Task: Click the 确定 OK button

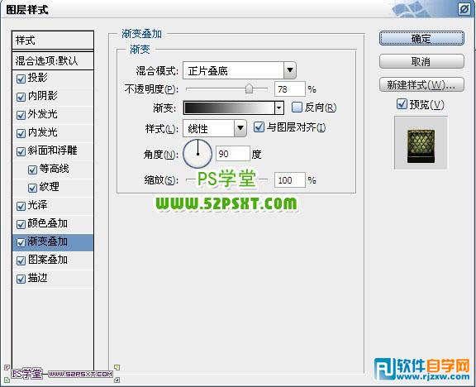Action: pos(421,39)
